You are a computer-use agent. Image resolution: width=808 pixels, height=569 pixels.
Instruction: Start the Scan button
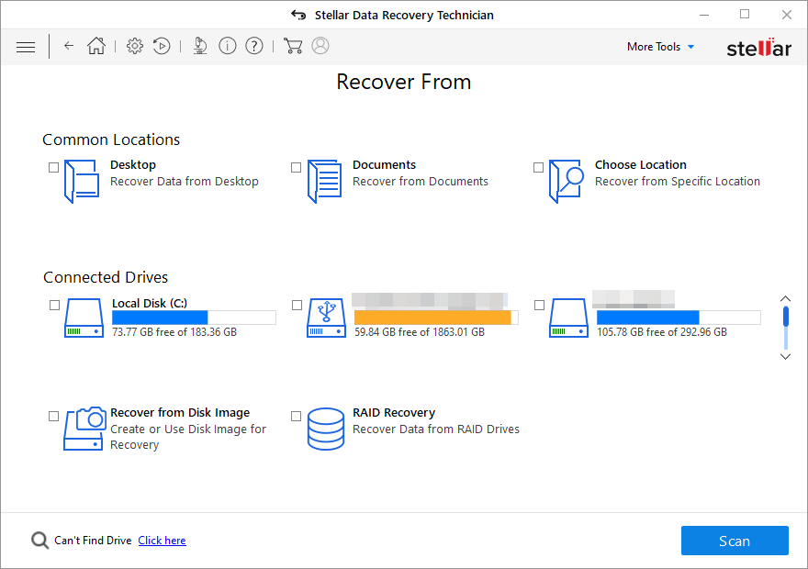(x=735, y=541)
